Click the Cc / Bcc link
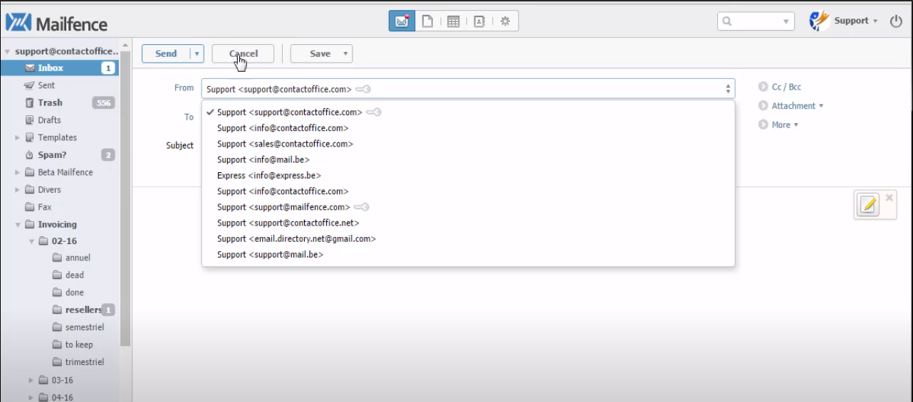The height and width of the screenshot is (402, 913). (x=786, y=87)
